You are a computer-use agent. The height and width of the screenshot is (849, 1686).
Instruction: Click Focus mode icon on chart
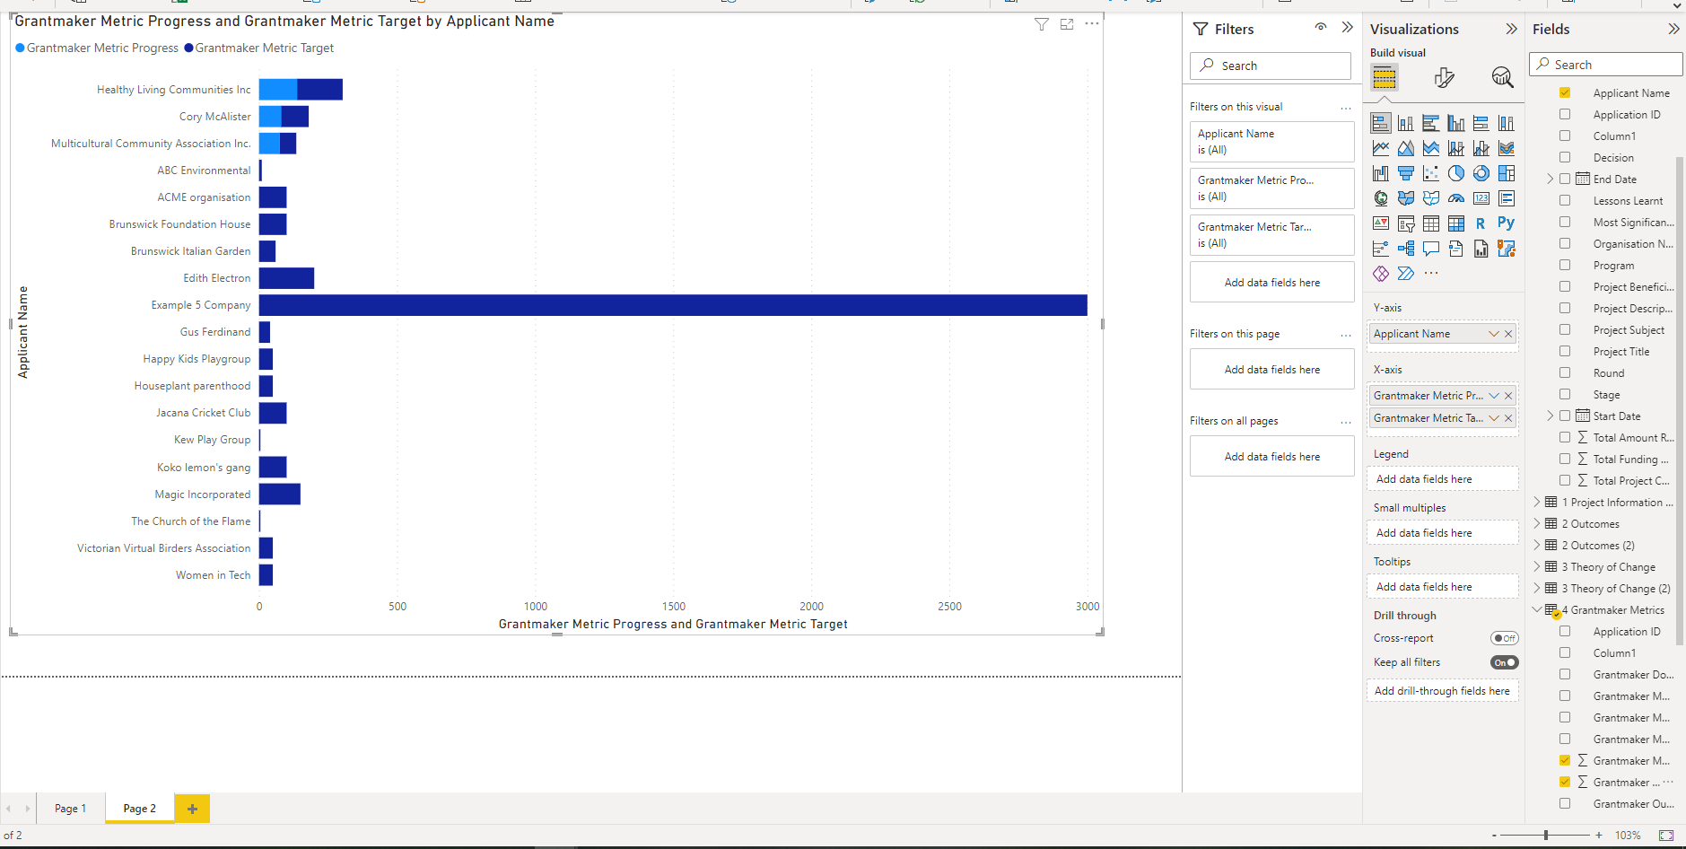1067,24
